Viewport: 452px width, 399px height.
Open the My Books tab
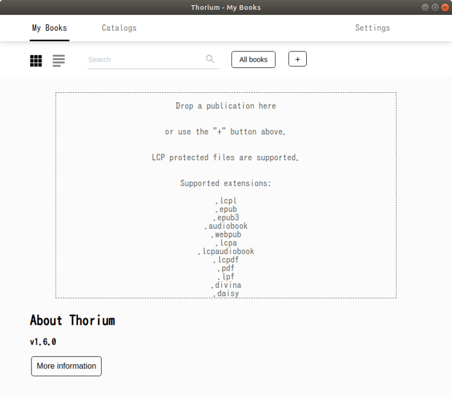coord(50,28)
